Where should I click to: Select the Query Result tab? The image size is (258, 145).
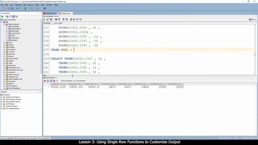tap(50, 77)
